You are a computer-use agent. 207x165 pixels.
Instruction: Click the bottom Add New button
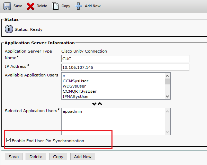(83, 157)
